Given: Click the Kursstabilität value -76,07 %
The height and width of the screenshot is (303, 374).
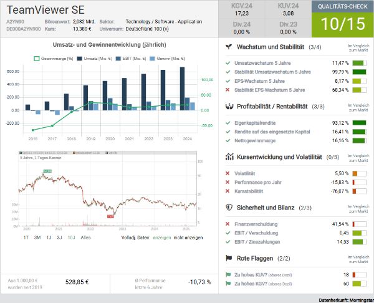Looking at the screenshot, I should 340,191.
